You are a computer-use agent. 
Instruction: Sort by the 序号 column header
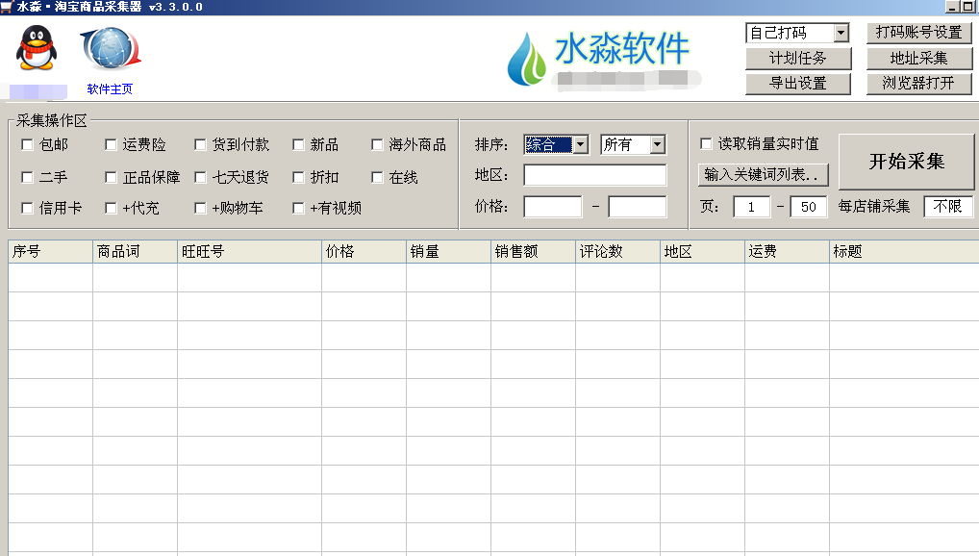(x=51, y=252)
